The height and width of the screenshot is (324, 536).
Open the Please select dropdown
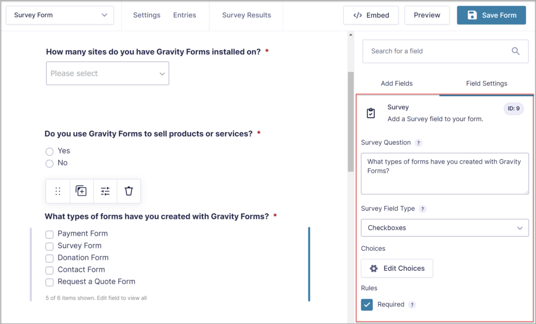click(107, 73)
